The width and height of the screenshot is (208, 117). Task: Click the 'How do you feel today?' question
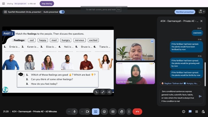click(x=44, y=84)
